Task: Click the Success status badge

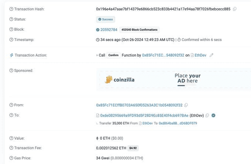Action: [x=106, y=19]
